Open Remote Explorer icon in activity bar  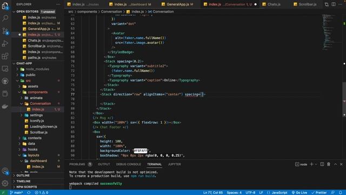pos(5,69)
